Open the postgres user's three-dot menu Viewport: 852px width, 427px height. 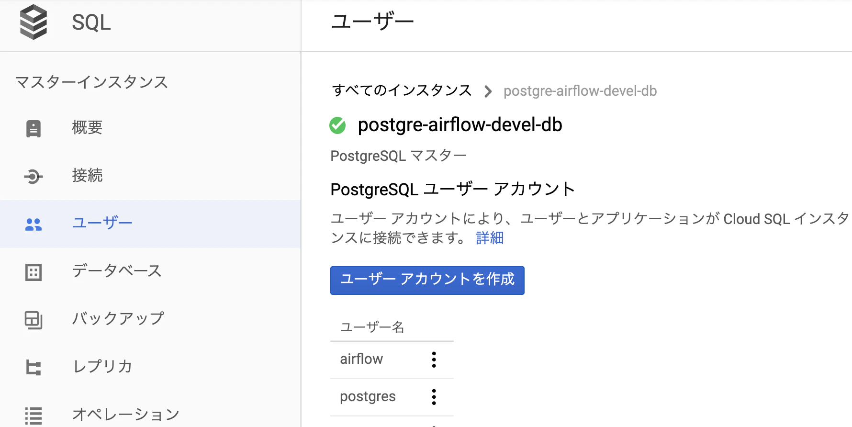(x=434, y=397)
